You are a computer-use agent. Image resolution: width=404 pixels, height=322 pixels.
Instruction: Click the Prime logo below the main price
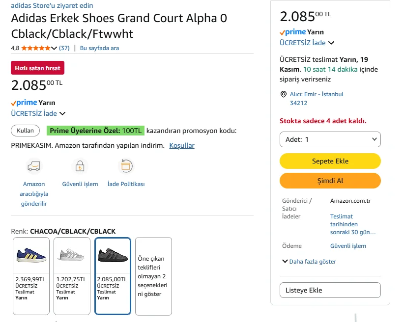[x=24, y=103]
